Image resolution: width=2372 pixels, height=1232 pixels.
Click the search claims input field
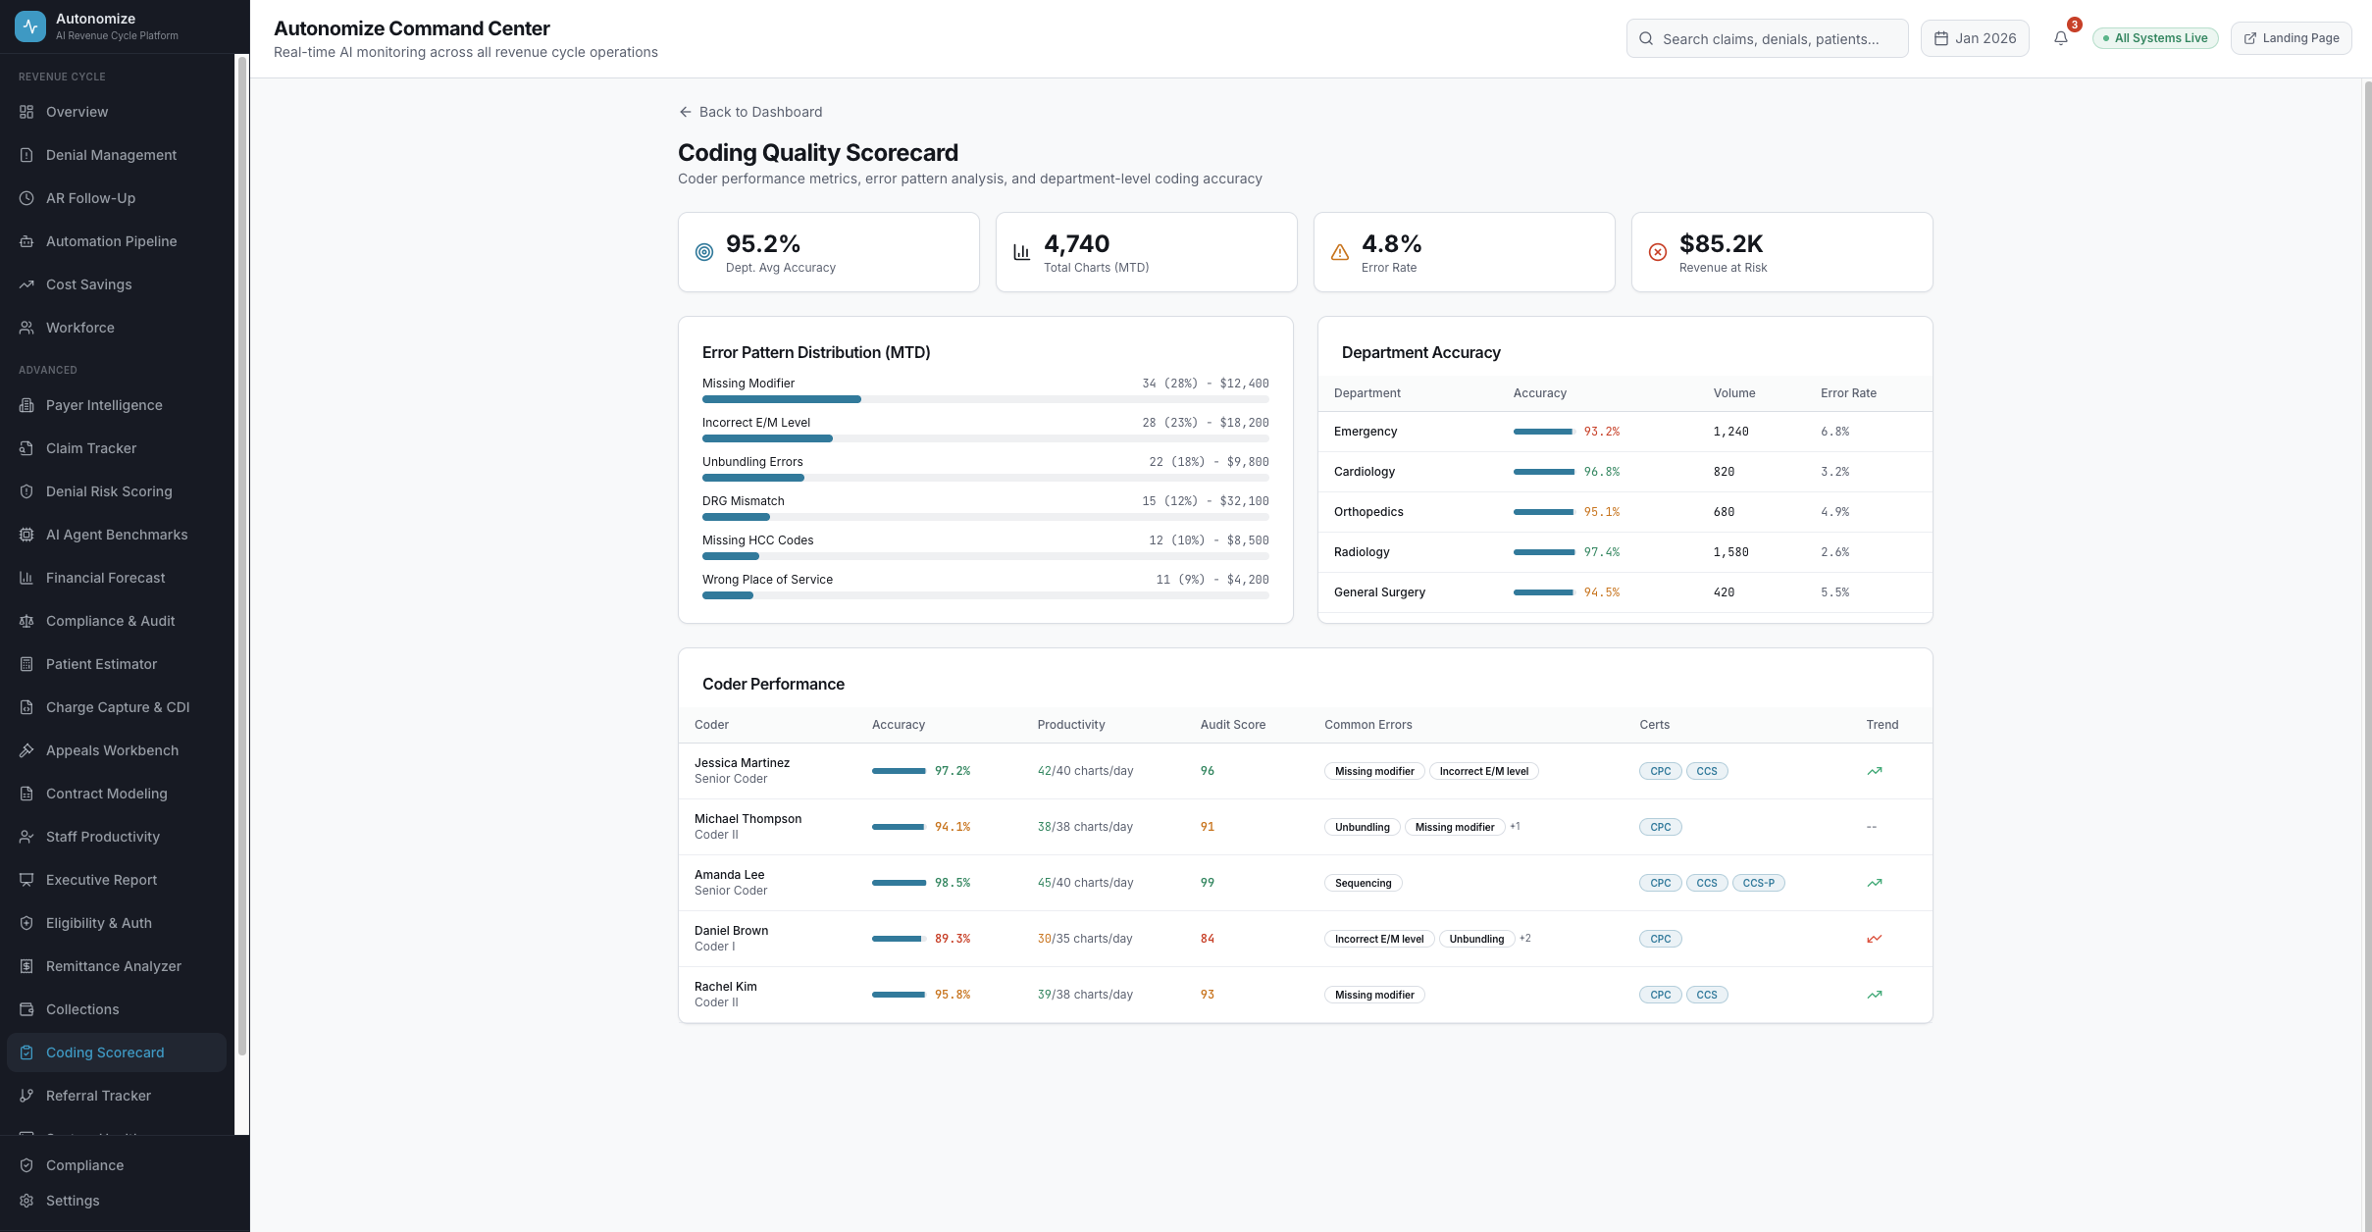(x=1767, y=38)
